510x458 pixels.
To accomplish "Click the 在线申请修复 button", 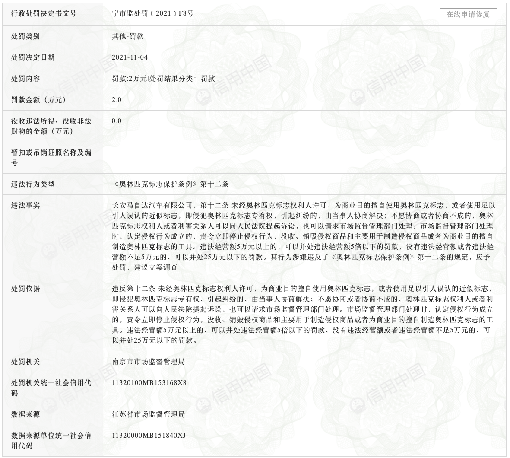I will tap(468, 14).
